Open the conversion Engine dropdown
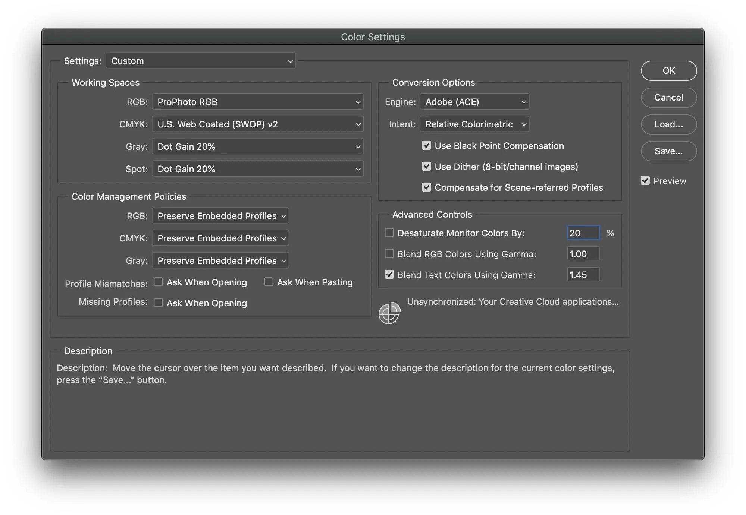746x515 pixels. (474, 102)
